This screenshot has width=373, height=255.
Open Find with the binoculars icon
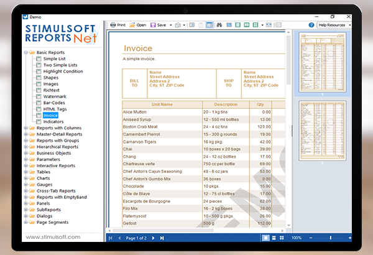pos(219,25)
